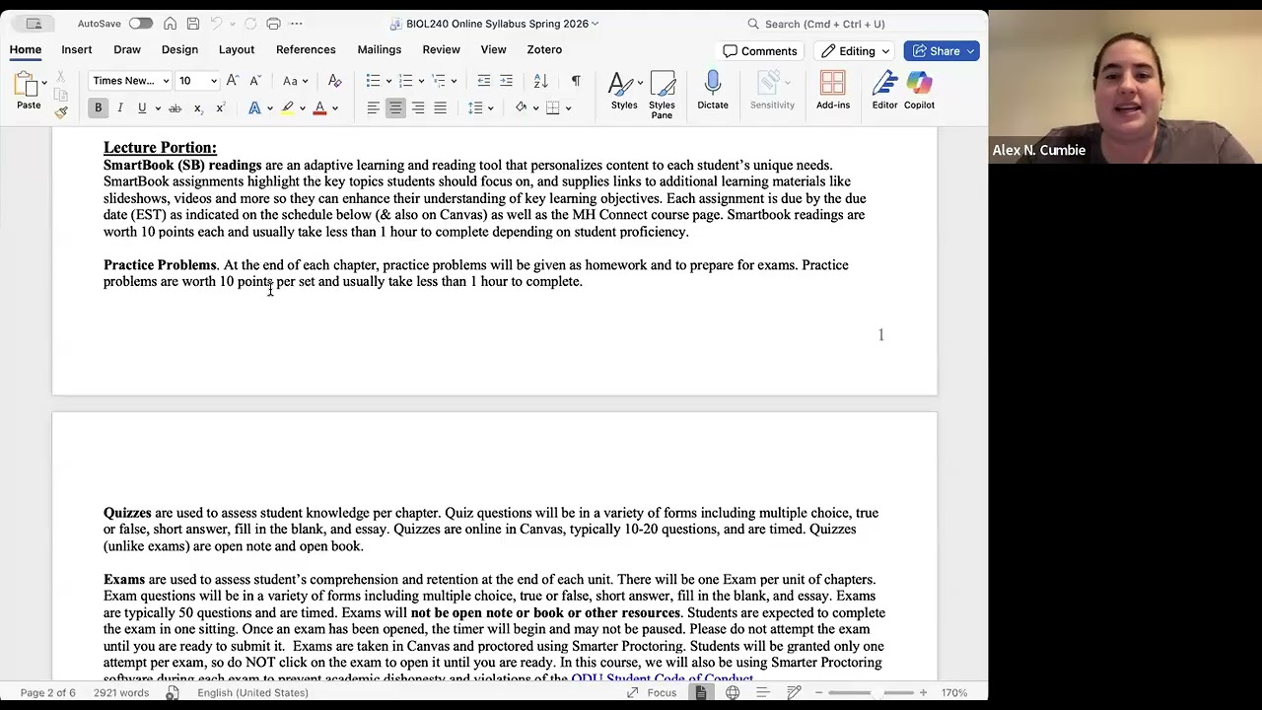Toggle center alignment button
The height and width of the screenshot is (710, 1262).
point(395,108)
